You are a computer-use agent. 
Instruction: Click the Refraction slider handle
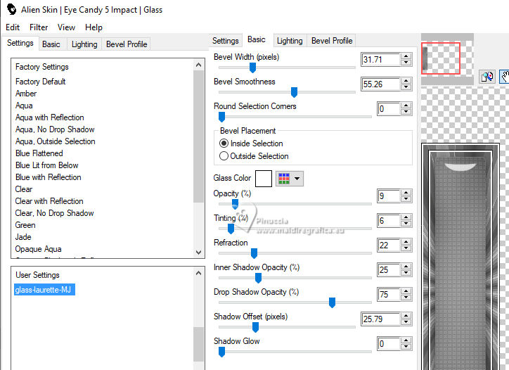pyautogui.click(x=254, y=253)
